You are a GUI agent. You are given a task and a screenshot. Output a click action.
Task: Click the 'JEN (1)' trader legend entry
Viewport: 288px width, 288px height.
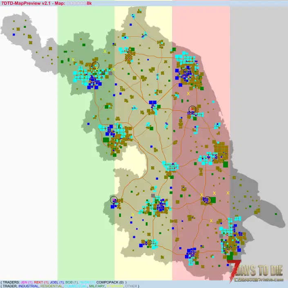pos(27,282)
